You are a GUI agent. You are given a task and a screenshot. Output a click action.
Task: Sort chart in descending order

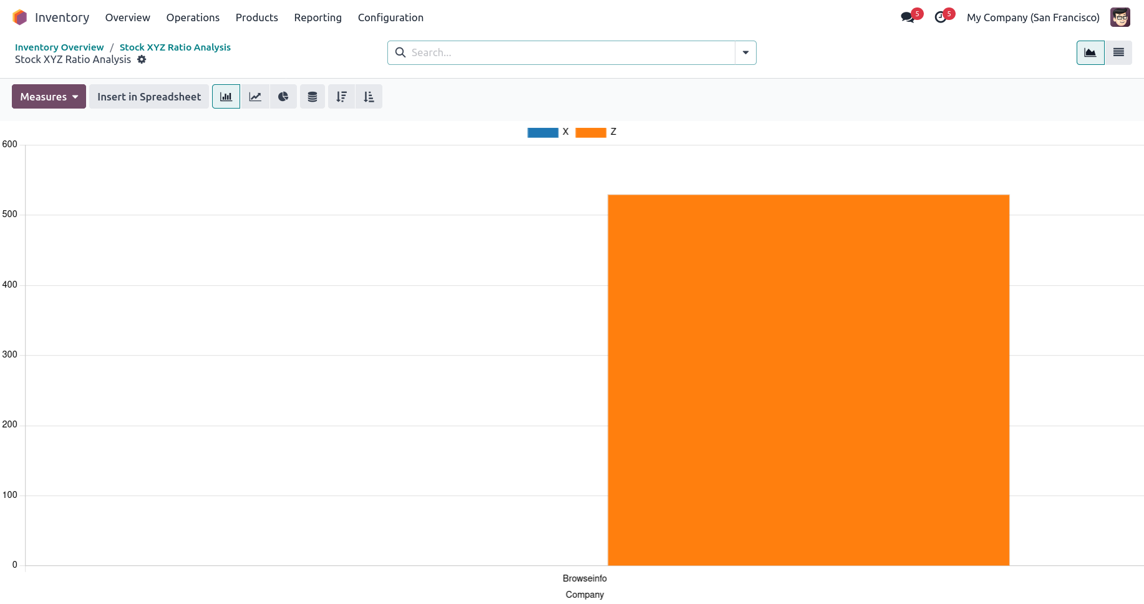click(x=341, y=97)
